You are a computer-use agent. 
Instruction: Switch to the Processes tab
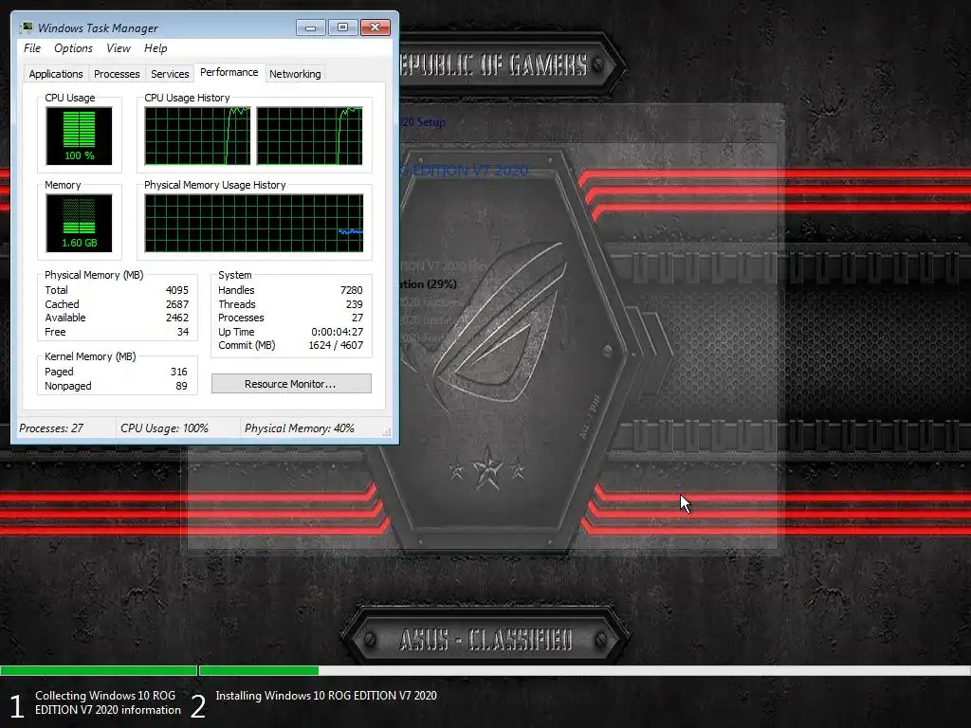(117, 74)
